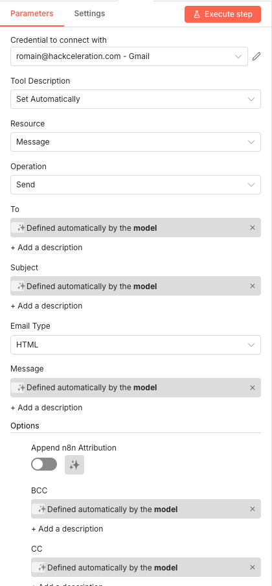Click Add a description under the To field
272x586 pixels.
coord(47,248)
